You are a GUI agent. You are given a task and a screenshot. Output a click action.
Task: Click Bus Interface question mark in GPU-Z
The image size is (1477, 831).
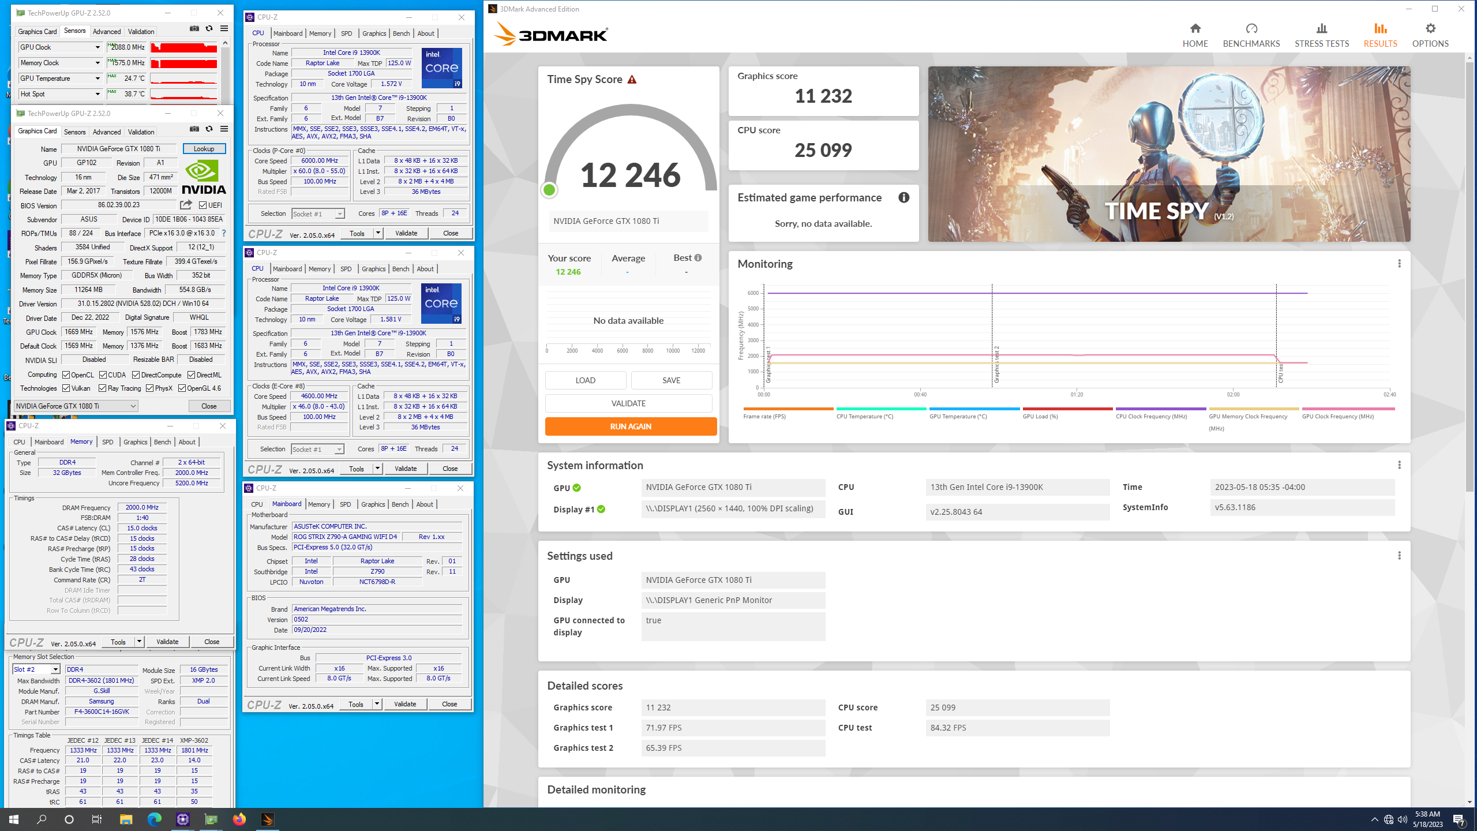(224, 233)
